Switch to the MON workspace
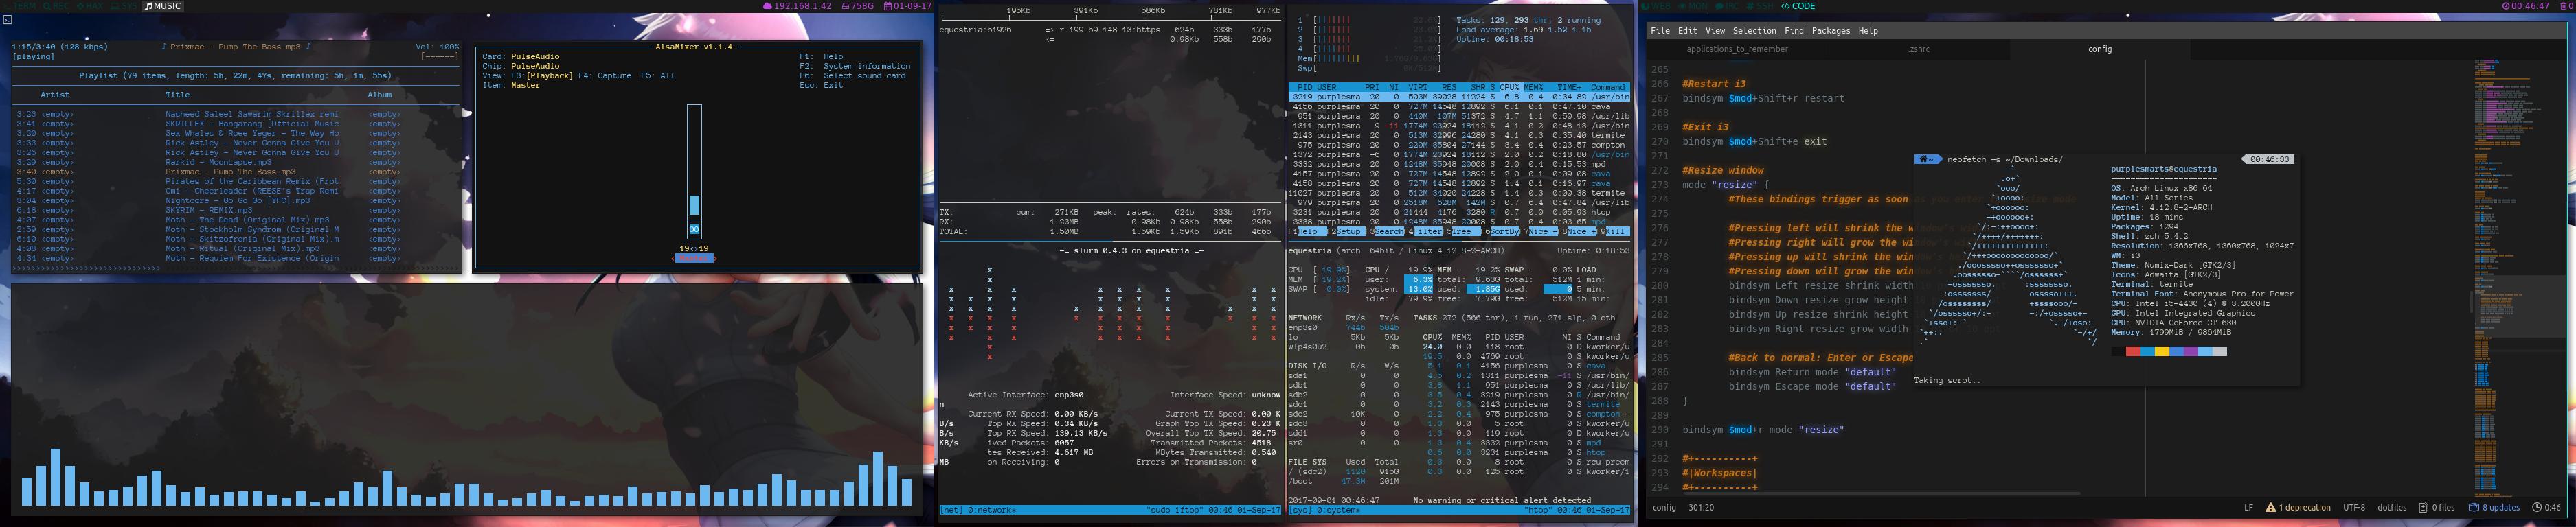 tap(1695, 6)
